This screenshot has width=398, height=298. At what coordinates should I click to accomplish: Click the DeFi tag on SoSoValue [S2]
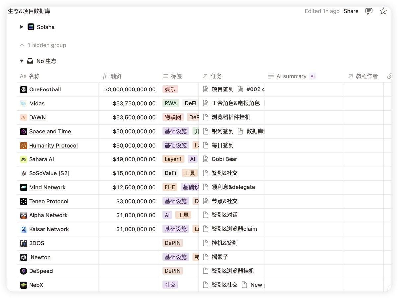point(170,173)
